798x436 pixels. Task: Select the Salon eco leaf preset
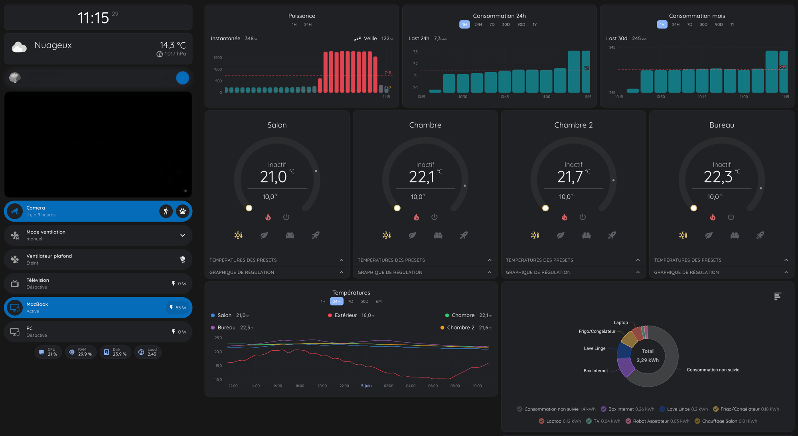pyautogui.click(x=264, y=235)
